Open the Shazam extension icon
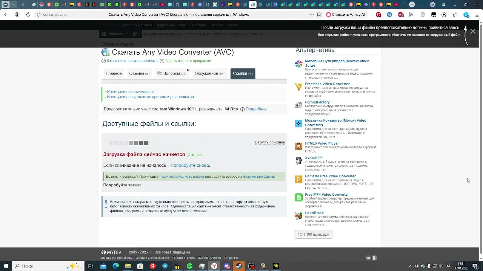This screenshot has width=483, height=271. (x=389, y=15)
